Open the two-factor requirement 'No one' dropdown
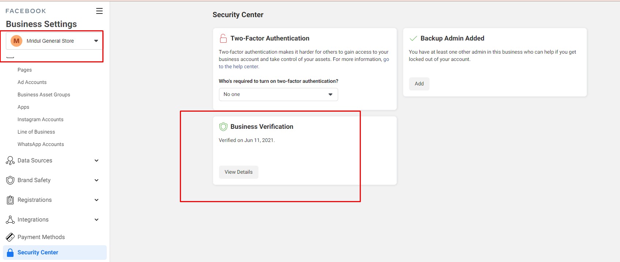Viewport: 620px width, 262px height. 278,95
